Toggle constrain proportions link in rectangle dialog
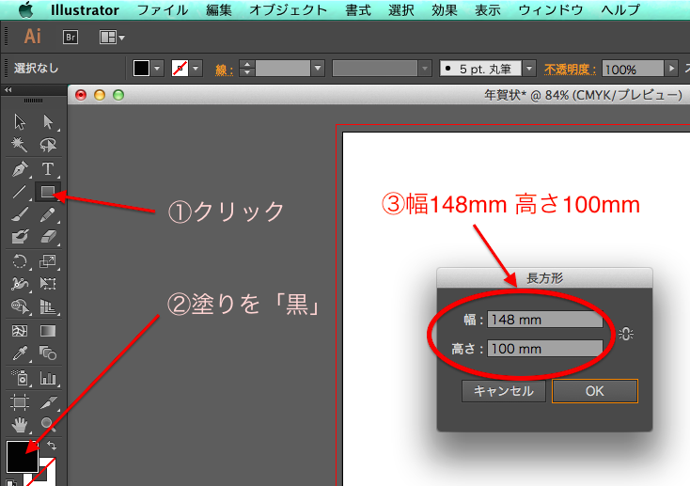 click(x=625, y=334)
